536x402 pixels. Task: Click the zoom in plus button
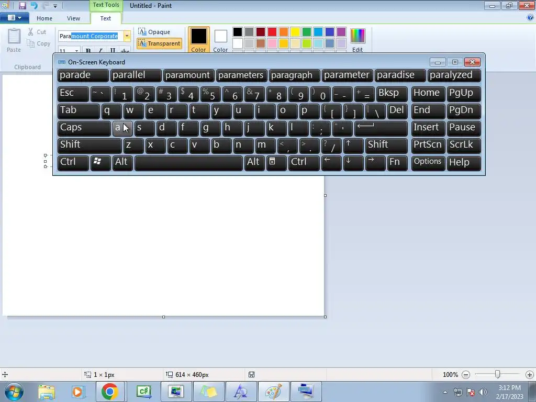(530, 375)
